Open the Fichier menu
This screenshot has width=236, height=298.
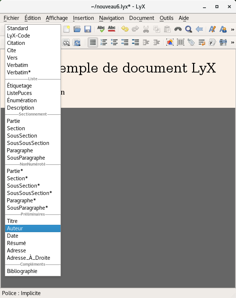(11, 18)
